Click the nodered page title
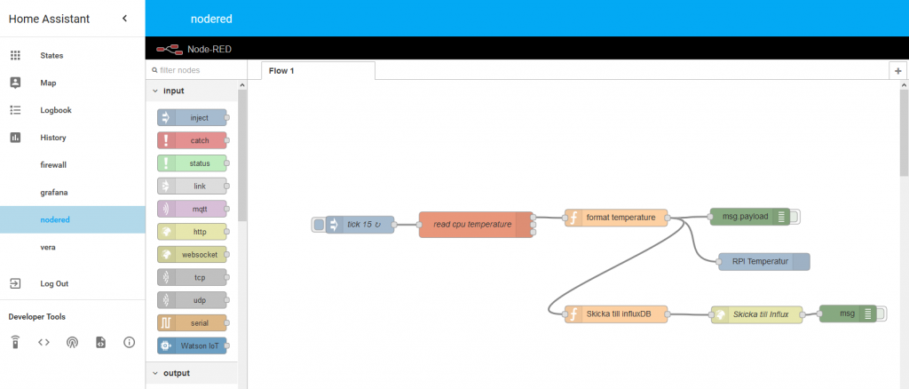Screen dimensions: 909x389 click(211, 19)
